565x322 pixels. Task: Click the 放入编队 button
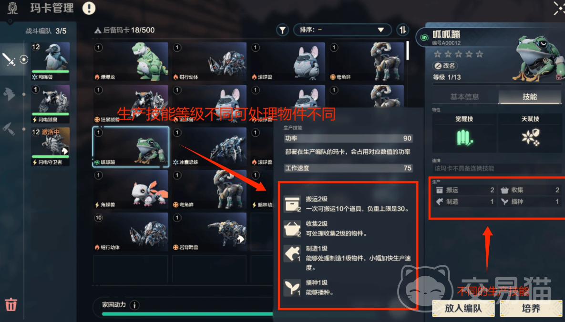(x=463, y=308)
